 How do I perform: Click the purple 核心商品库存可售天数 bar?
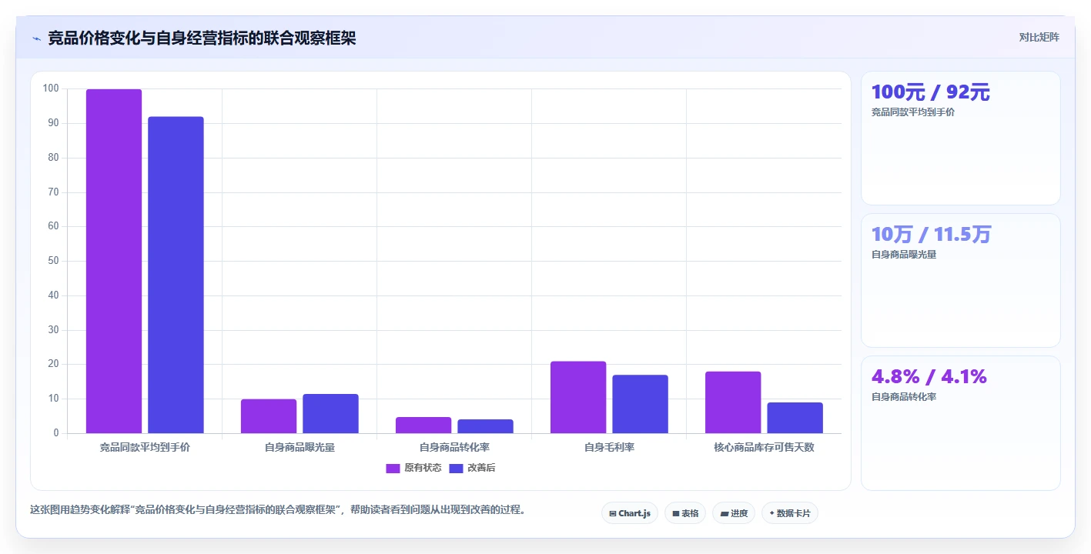[x=733, y=402]
